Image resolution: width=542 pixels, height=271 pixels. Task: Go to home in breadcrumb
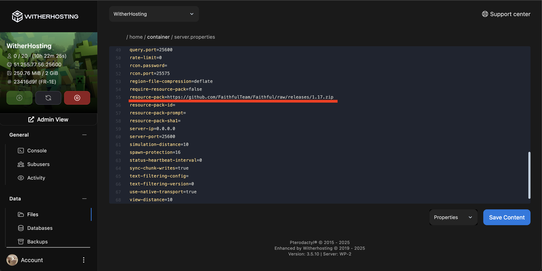coord(136,37)
